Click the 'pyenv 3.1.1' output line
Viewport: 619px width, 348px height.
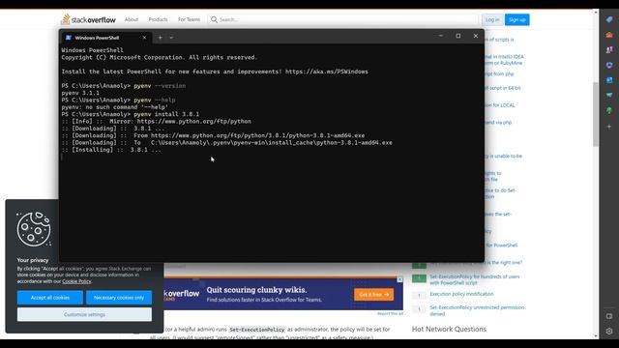(x=80, y=93)
